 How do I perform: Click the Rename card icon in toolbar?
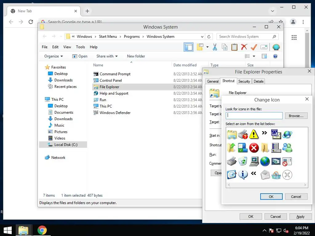[x=264, y=47]
